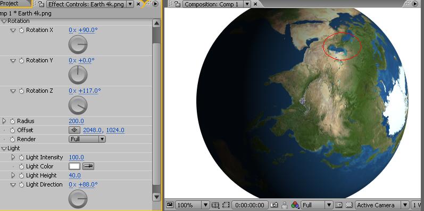Screen dimensions: 424x211
Task: Open the Show Channel RGB icon
Action: pyautogui.click(x=295, y=205)
